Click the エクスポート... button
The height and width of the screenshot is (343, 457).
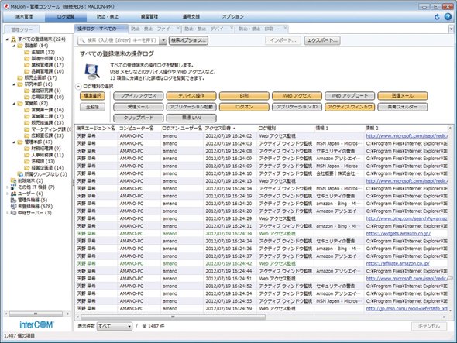coord(322,40)
